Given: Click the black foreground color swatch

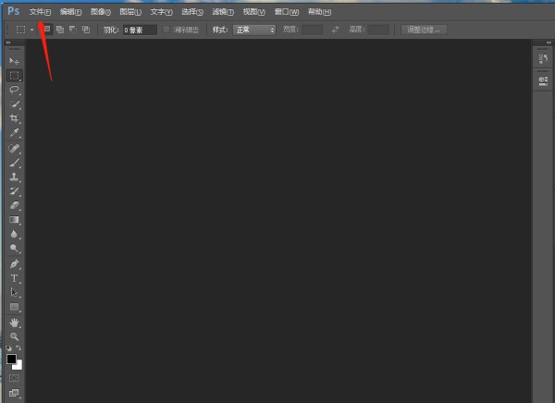Looking at the screenshot, I should (x=11, y=359).
